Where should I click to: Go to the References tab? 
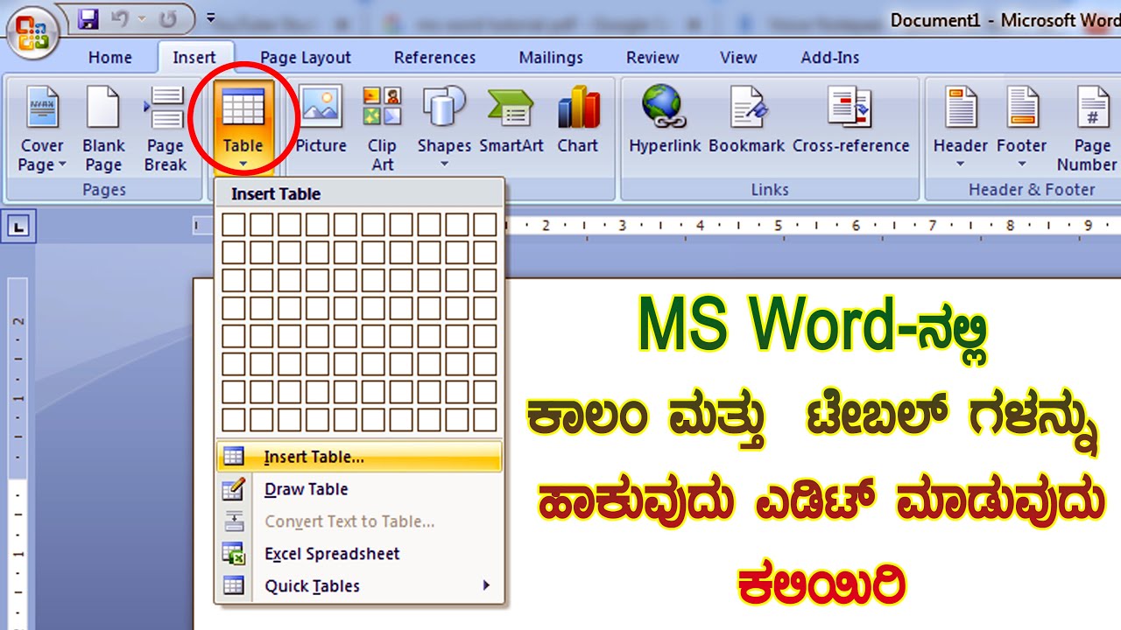point(435,58)
